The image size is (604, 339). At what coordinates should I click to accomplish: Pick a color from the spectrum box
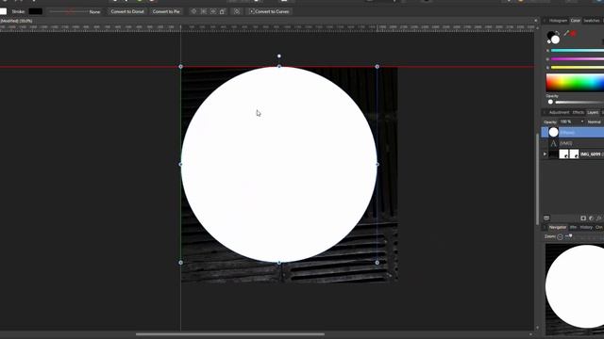pyautogui.click(x=575, y=83)
